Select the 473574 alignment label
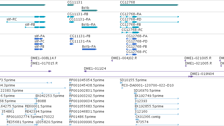 coord(142,122)
